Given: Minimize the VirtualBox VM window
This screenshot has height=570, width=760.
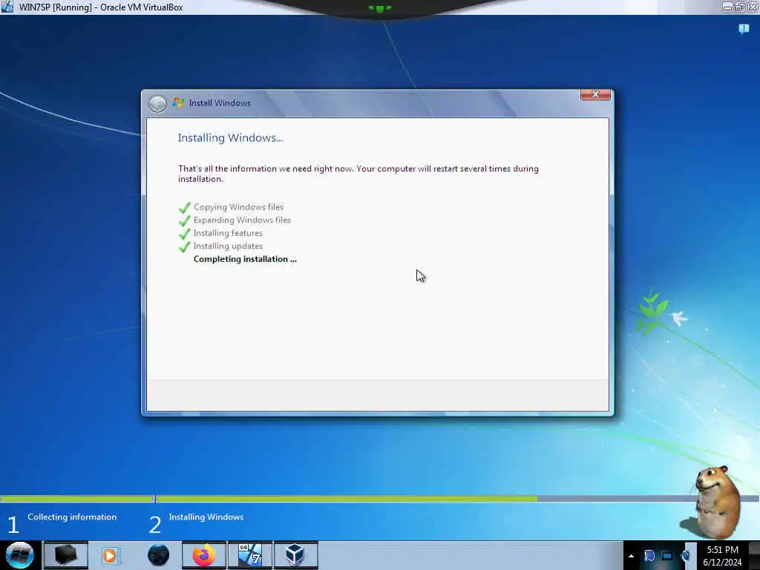Looking at the screenshot, I should coord(727,7).
